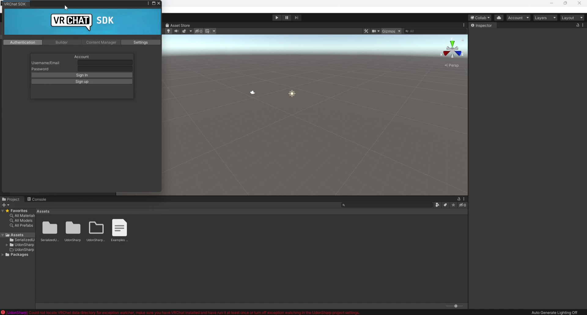Select All Materials in Favorites
587x315 pixels.
coord(22,216)
